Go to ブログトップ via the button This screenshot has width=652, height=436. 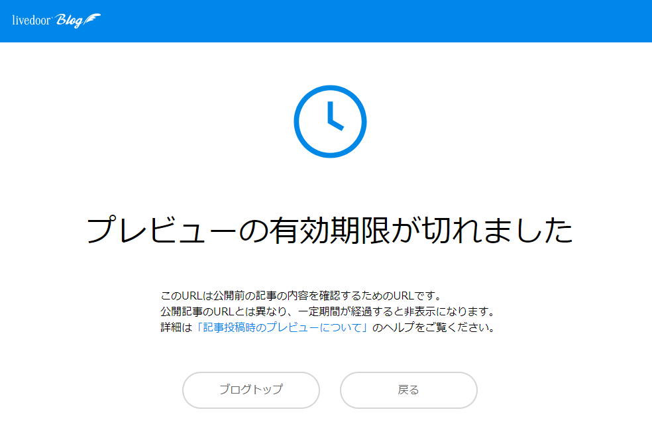(251, 390)
